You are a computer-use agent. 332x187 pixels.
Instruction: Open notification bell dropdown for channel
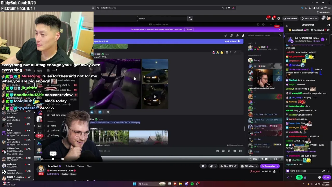213,166
